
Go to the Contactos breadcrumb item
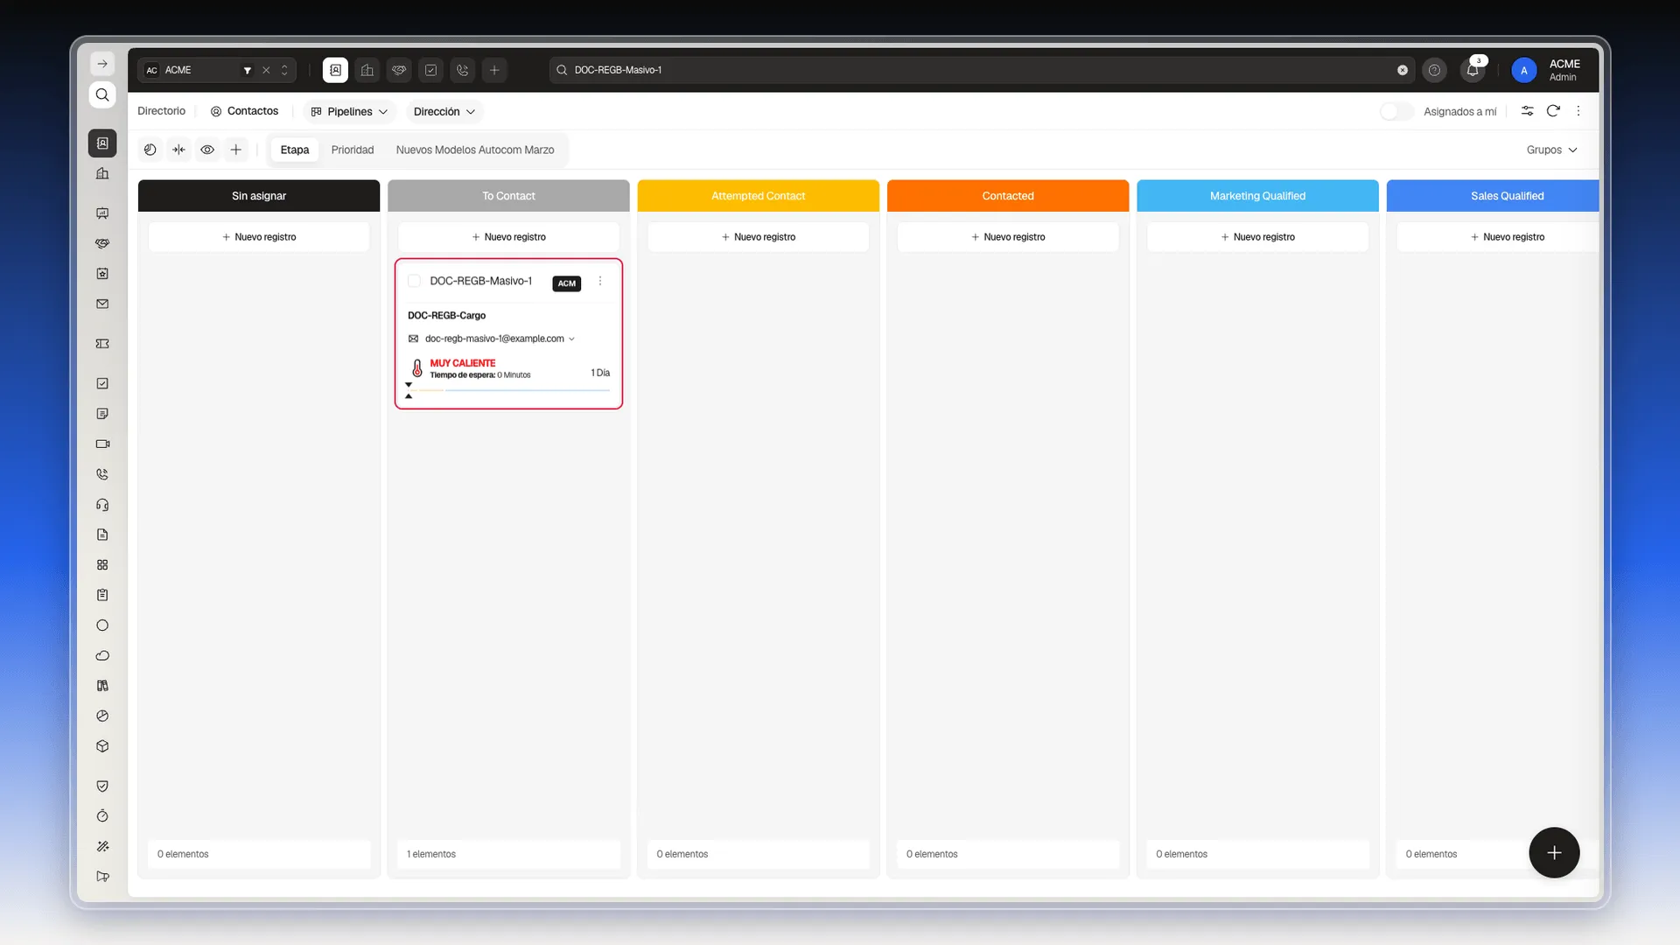(x=244, y=111)
